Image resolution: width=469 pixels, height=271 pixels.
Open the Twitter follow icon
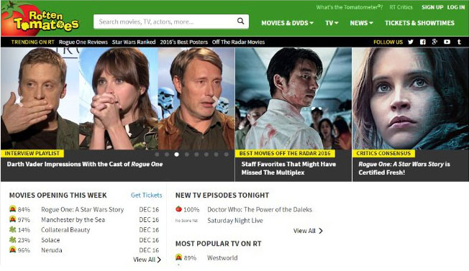pos(411,42)
